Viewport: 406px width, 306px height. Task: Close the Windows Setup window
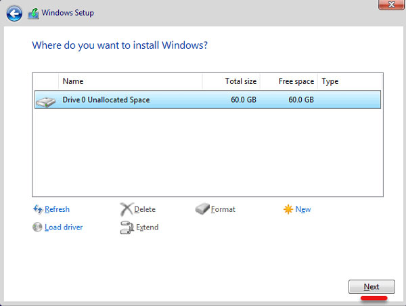click(x=391, y=4)
